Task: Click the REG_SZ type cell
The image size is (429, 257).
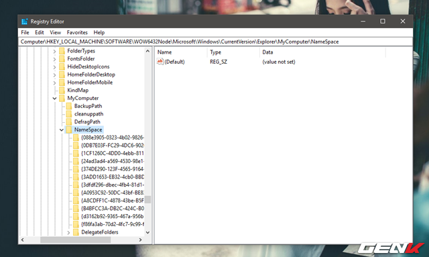Action: point(219,62)
